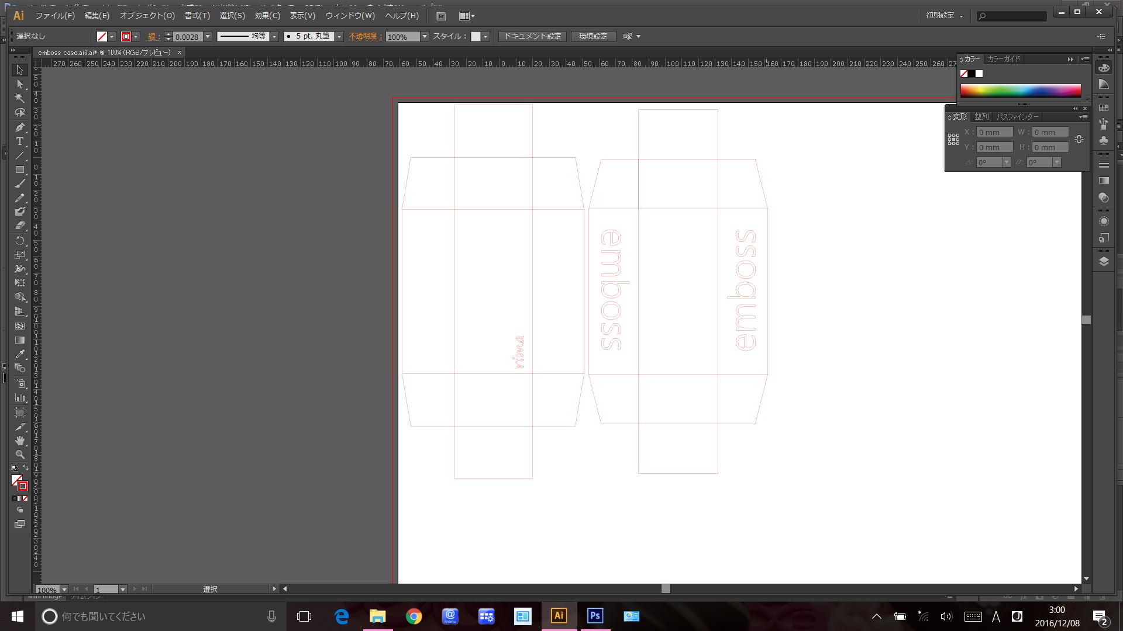Select the Free Transform tool
The width and height of the screenshot is (1123, 631).
20,283
